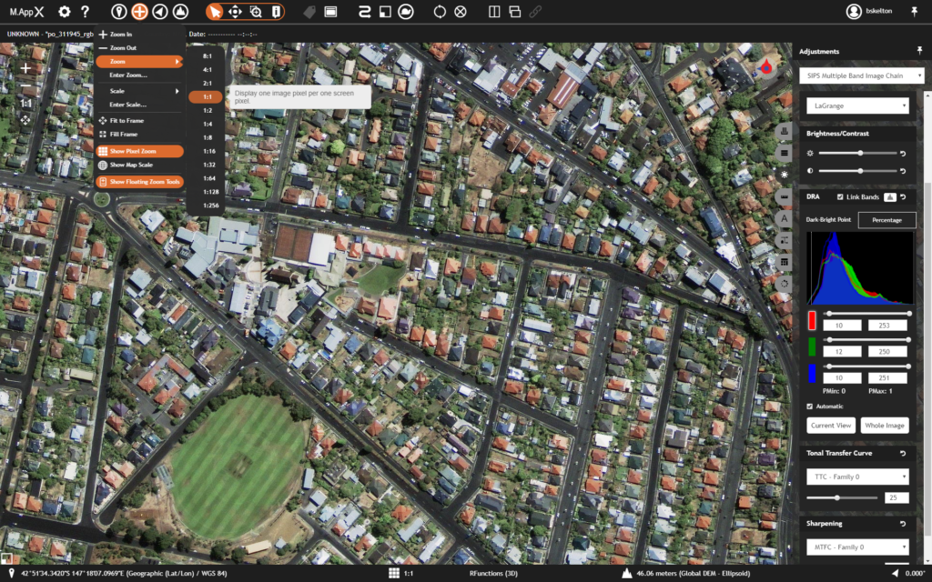The height and width of the screenshot is (582, 932).
Task: Click the tonal curve S-shaped toolbar icon
Action: tap(364, 12)
